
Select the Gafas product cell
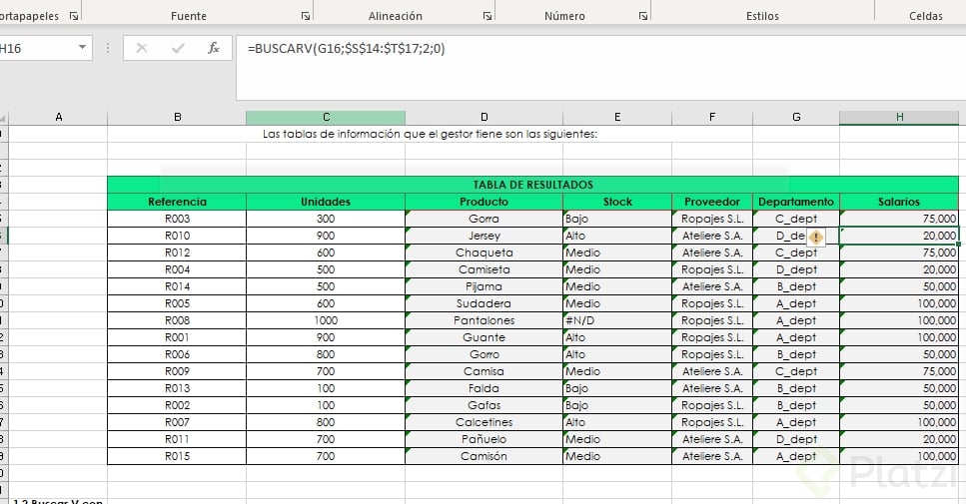484,405
